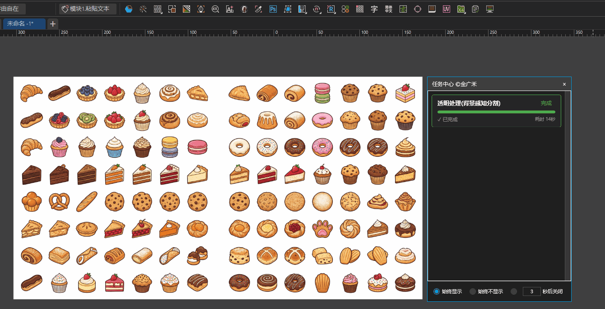Image resolution: width=605 pixels, height=309 pixels.
Task: Click the AI text tool icon
Action: click(x=230, y=9)
